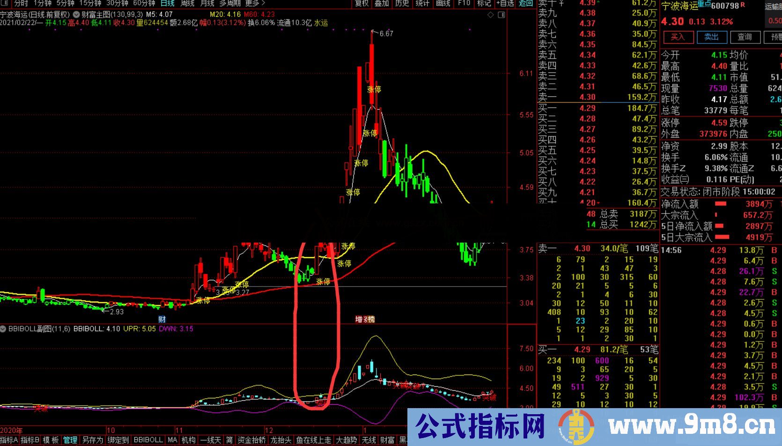782x446 pixels.
Task: Select 龙抬头 indicator in bottom bar
Action: [x=280, y=440]
